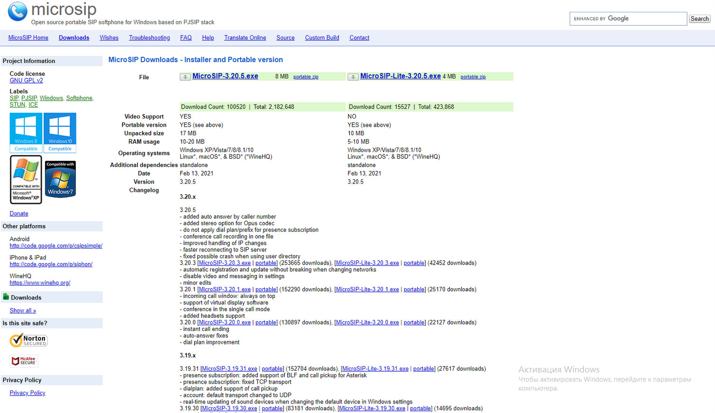Click portable link after MicroSIP-3.20.0.exe

pos(266,323)
